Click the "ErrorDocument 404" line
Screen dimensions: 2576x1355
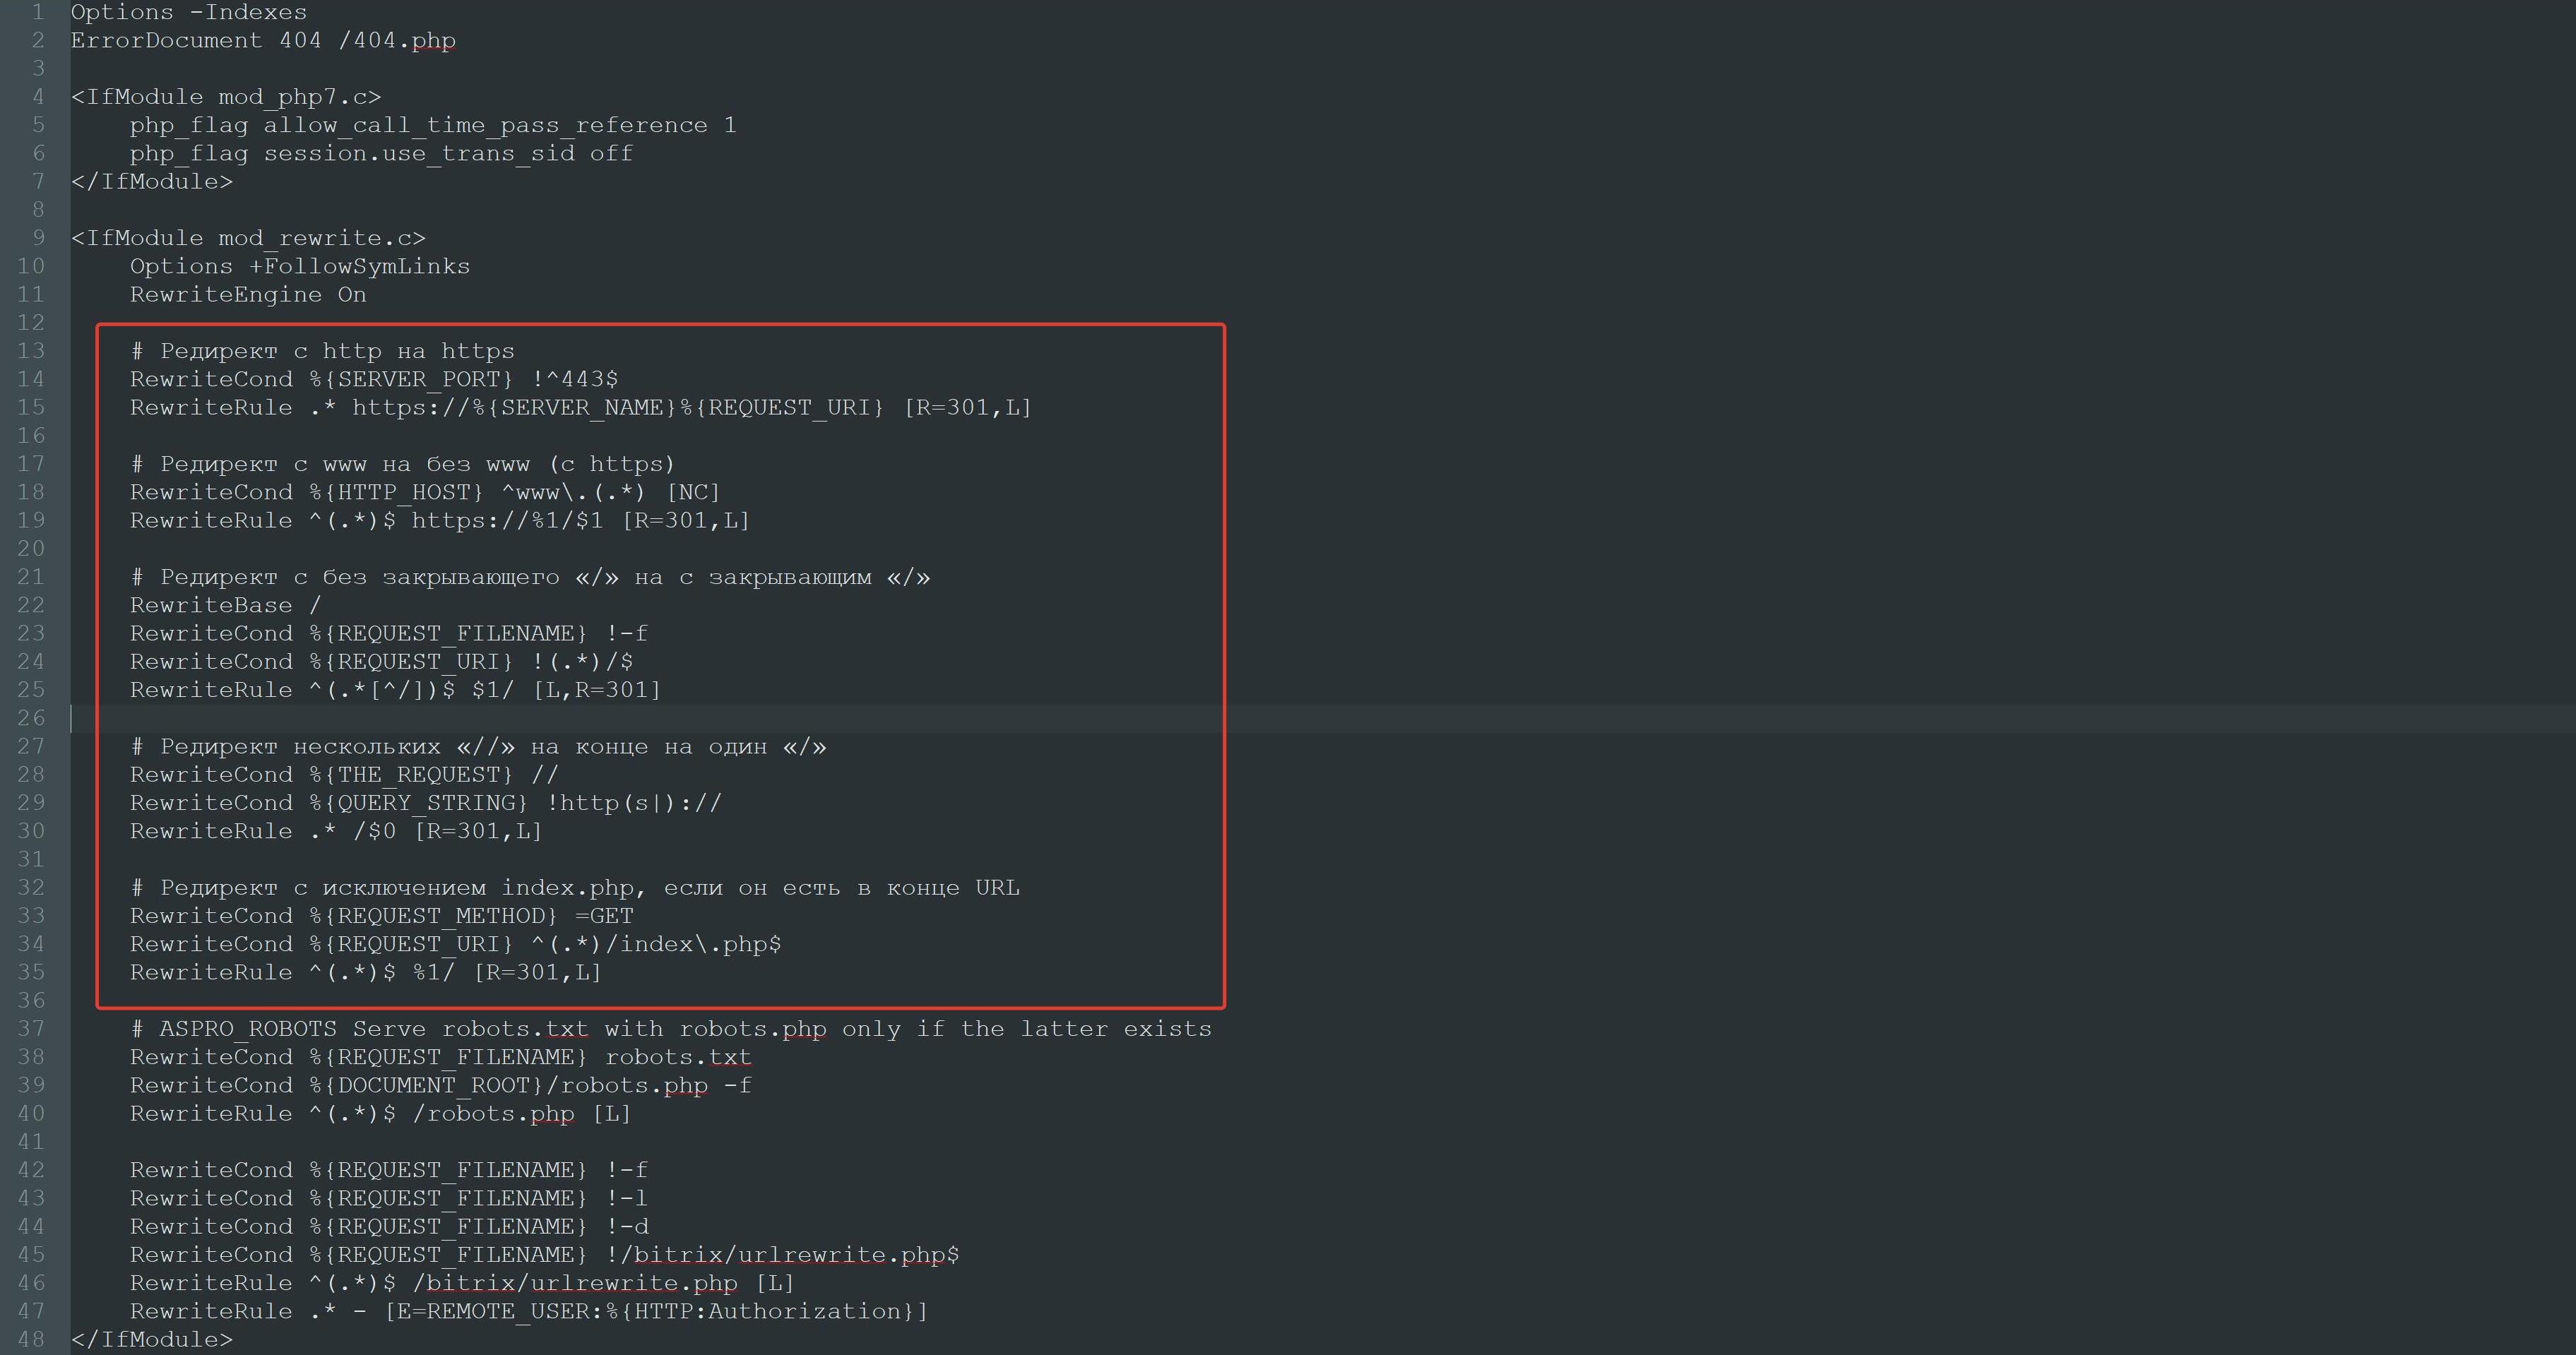262,41
